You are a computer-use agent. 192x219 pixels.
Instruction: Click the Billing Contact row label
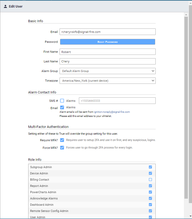click(39, 180)
